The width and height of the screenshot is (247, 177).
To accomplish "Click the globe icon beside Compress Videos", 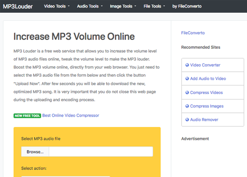I will click(x=187, y=93).
